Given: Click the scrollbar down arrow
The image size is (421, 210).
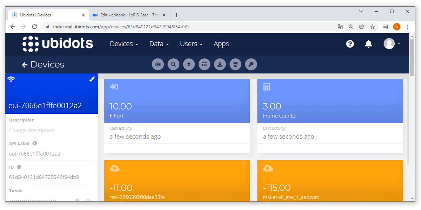Looking at the screenshot, I should click(412, 198).
